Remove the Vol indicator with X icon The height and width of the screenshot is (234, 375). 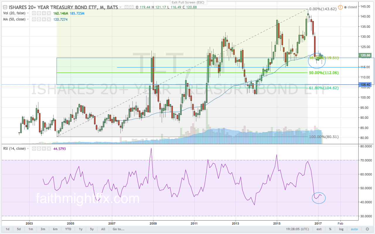(x=49, y=13)
